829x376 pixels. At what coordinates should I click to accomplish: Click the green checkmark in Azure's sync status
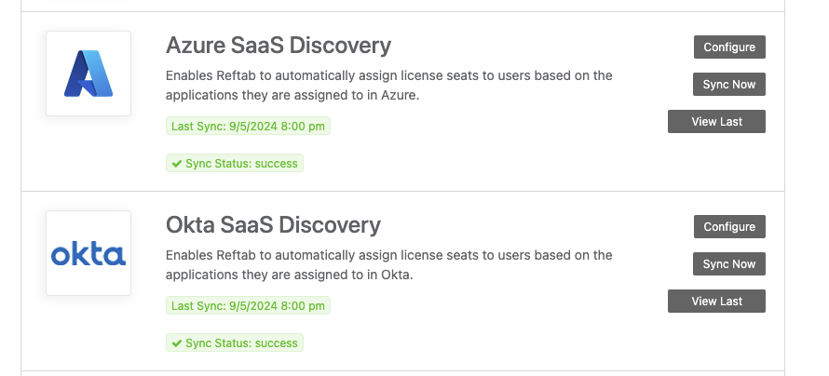point(177,164)
